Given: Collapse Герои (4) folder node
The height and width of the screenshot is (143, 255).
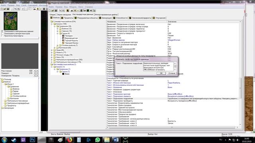Looking at the screenshot, I should 57,33.
